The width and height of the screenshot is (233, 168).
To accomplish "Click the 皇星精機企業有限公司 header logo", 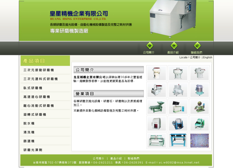I will (x=79, y=14).
